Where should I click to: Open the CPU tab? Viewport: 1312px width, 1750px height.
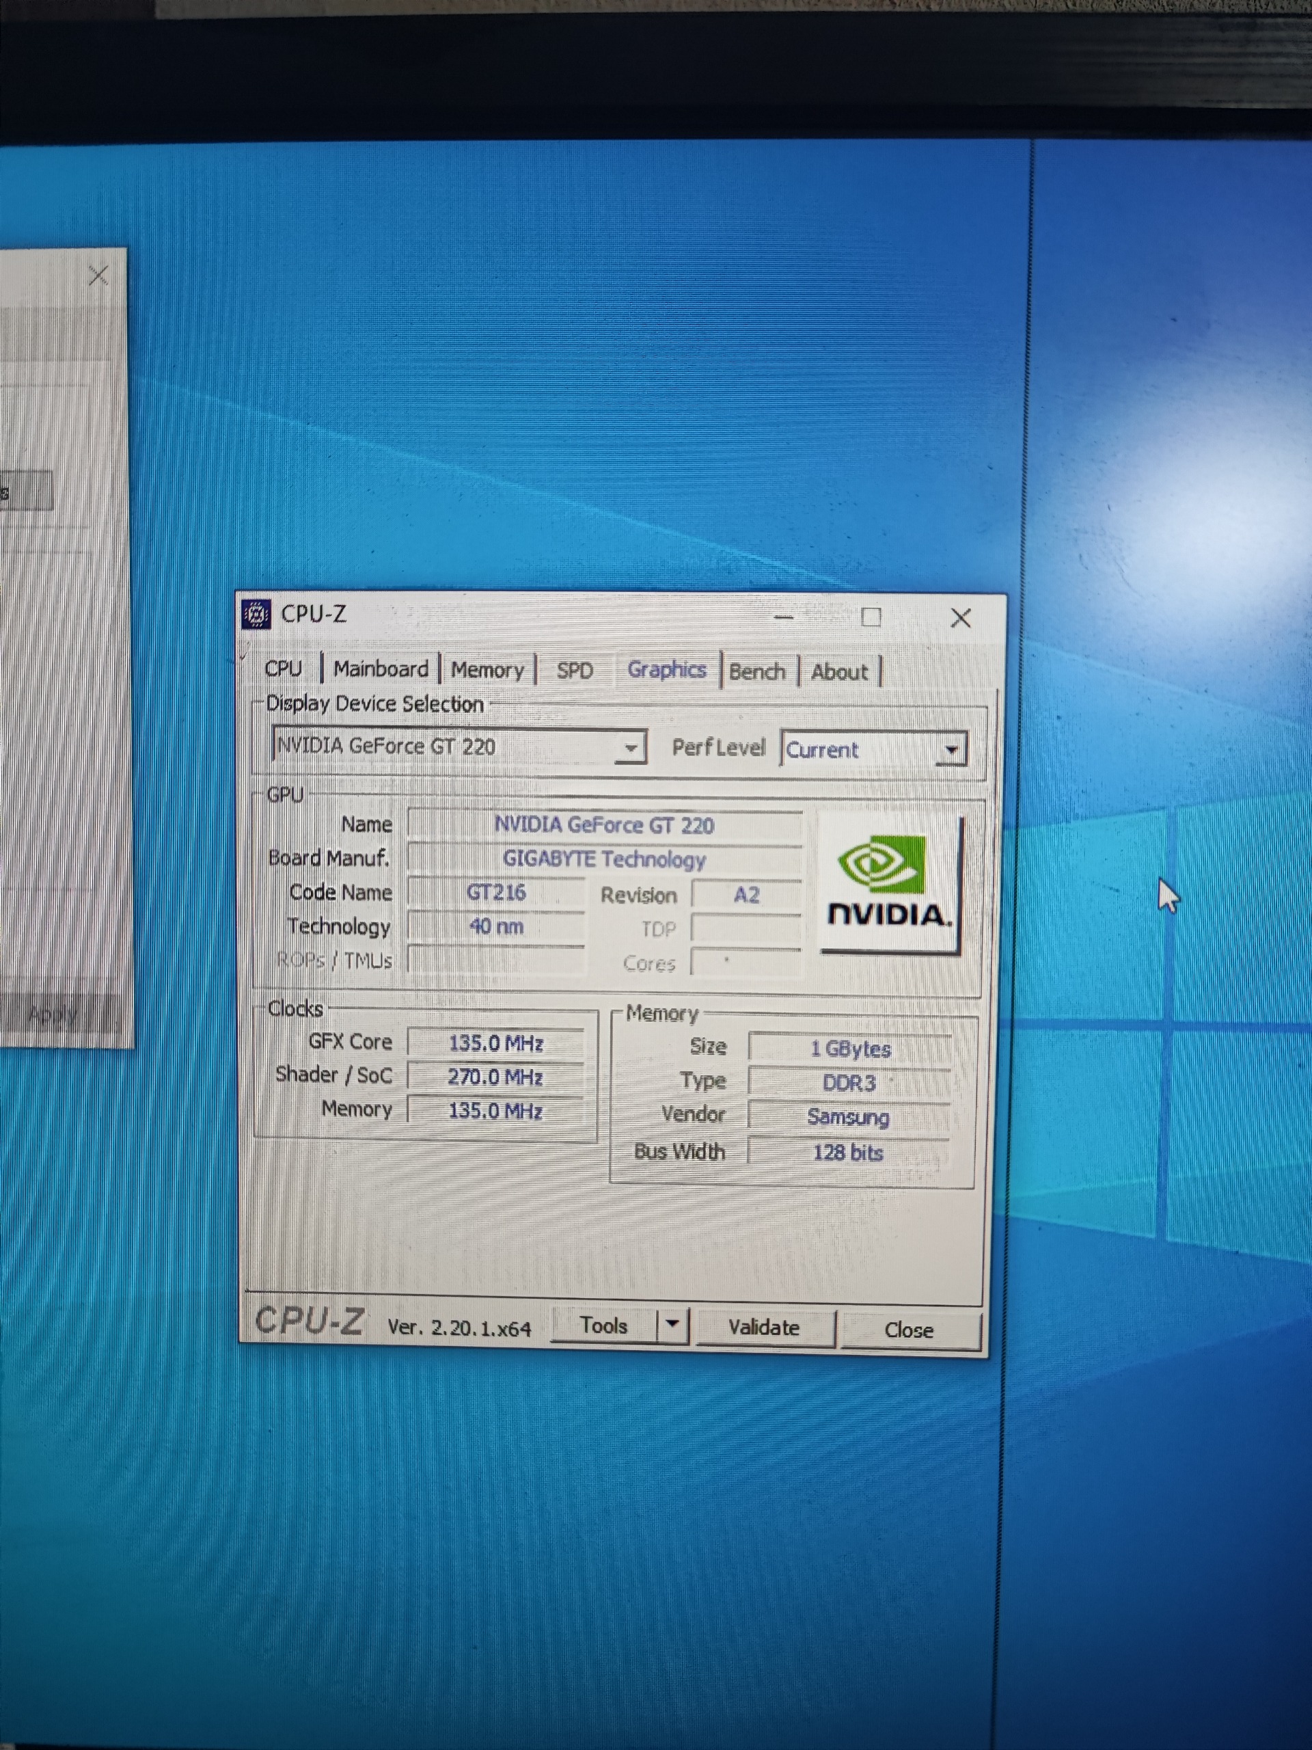283,669
